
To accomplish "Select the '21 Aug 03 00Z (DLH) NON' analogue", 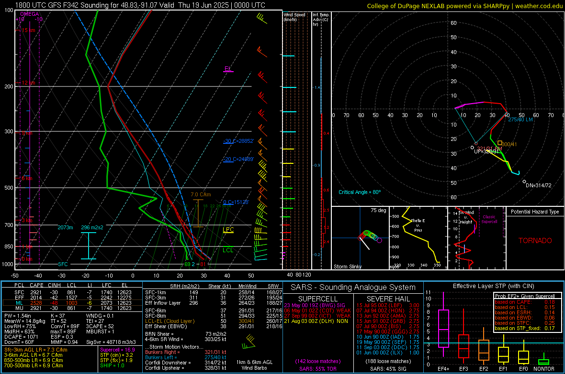I will coord(316,321).
